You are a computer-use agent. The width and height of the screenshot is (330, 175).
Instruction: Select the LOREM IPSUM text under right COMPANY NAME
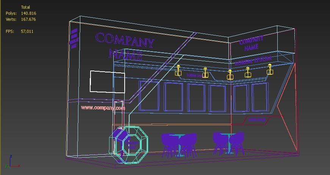[253, 60]
